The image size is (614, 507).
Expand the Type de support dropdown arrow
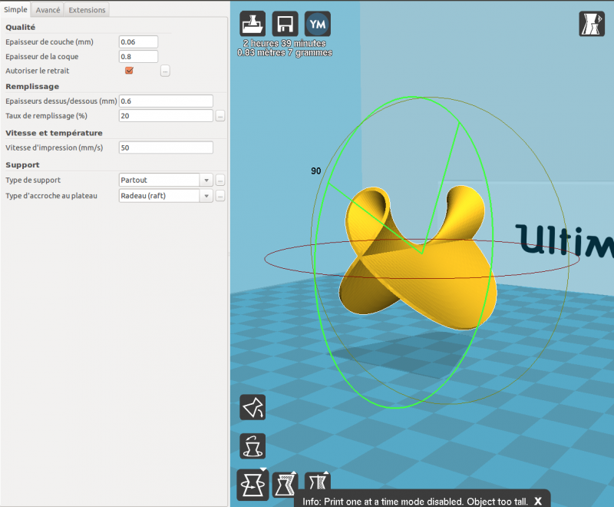coord(206,181)
